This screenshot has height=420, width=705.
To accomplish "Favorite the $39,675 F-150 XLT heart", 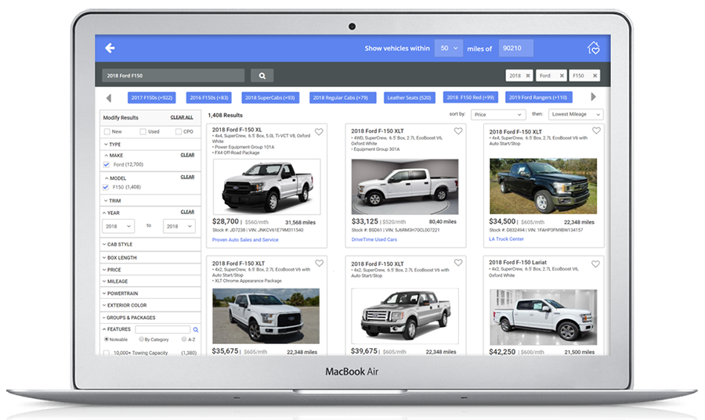I will (x=458, y=263).
